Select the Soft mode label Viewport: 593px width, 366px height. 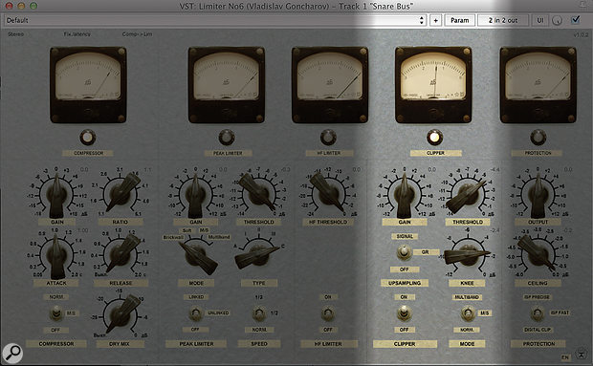coord(187,230)
